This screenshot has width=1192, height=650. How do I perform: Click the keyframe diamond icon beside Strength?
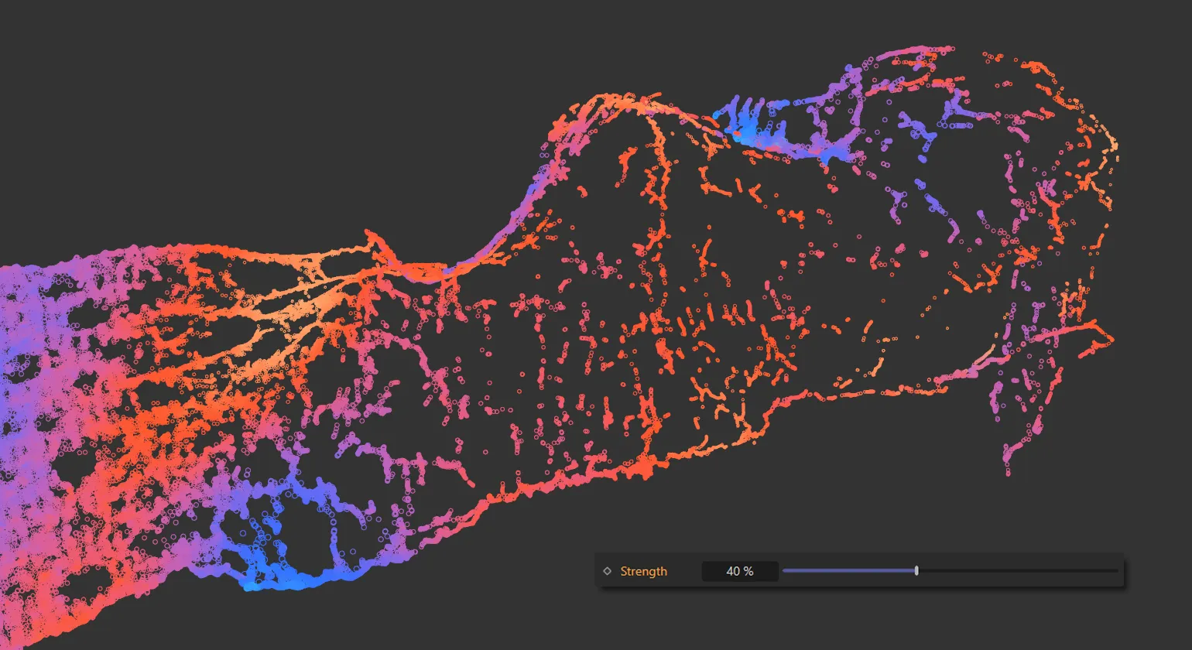[607, 571]
